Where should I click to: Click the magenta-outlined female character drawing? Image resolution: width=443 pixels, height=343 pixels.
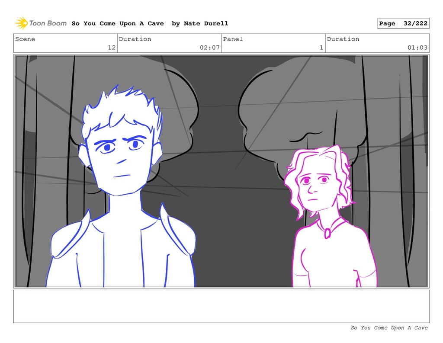[x=331, y=216]
